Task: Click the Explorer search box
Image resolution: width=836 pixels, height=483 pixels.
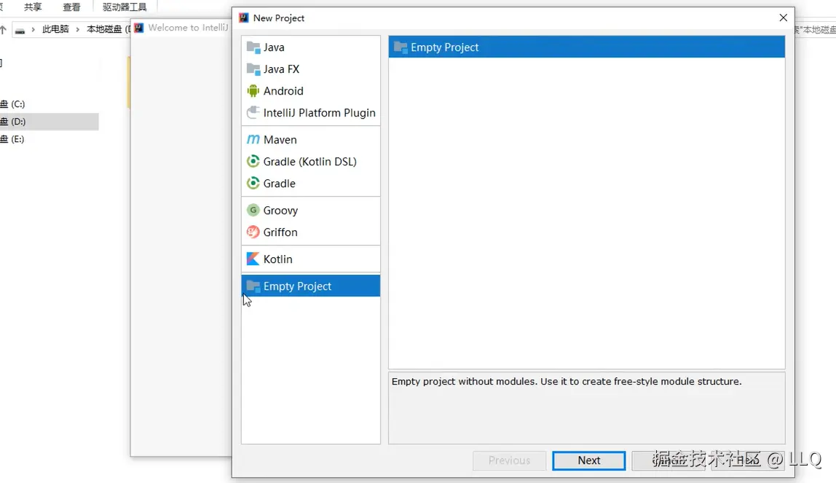Action: coord(815,30)
